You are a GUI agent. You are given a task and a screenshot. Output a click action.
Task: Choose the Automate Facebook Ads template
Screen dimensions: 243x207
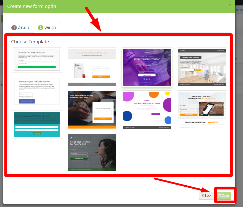point(202,110)
